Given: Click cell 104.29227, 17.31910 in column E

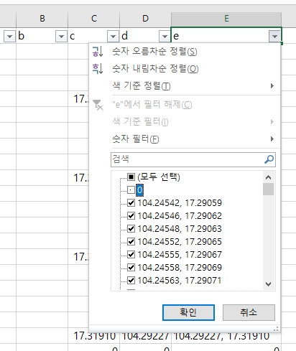Looking at the screenshot, I should (x=226, y=336).
